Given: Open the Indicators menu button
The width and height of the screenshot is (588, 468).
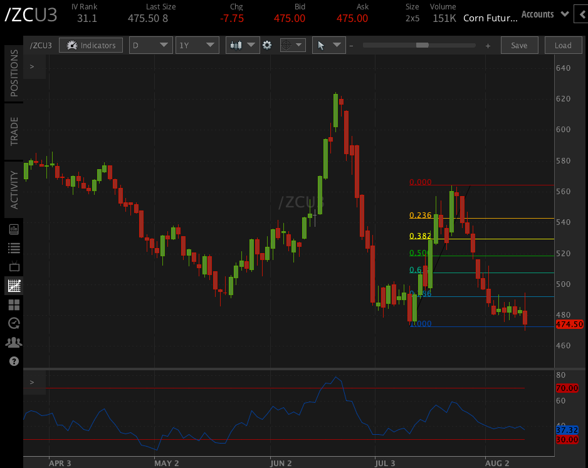Looking at the screenshot, I should coord(91,45).
